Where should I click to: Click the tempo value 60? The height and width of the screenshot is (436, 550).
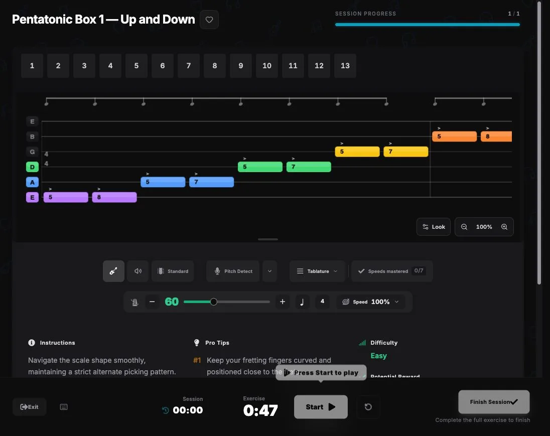[x=172, y=302]
